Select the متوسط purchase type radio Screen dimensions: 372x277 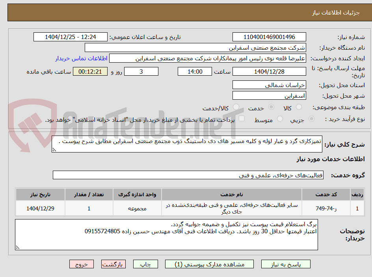pos(280,119)
